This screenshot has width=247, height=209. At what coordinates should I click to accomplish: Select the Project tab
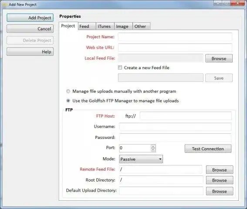tap(68, 26)
